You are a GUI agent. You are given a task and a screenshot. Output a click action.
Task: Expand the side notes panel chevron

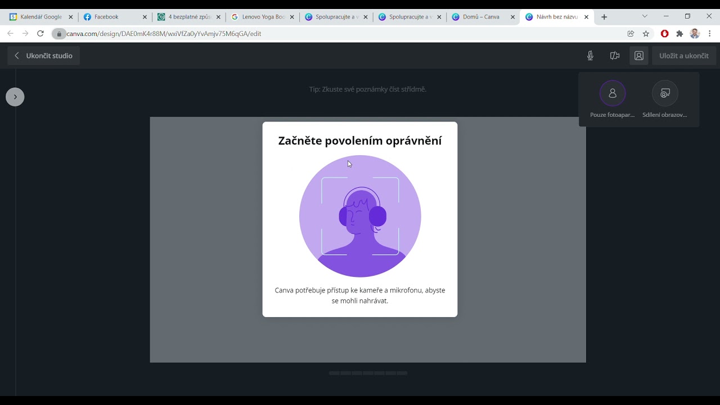[15, 97]
